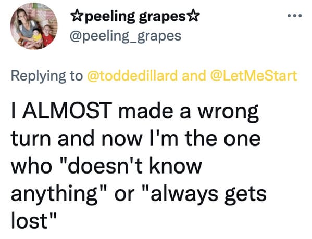
Task: Click the word "wrong" in the tweet
Action: tap(228, 112)
